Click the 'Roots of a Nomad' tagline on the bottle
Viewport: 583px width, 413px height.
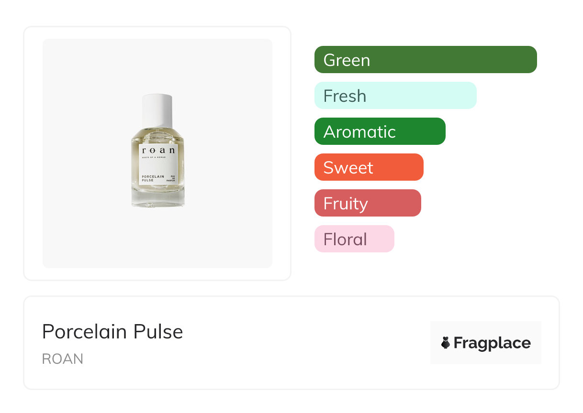[x=154, y=156]
